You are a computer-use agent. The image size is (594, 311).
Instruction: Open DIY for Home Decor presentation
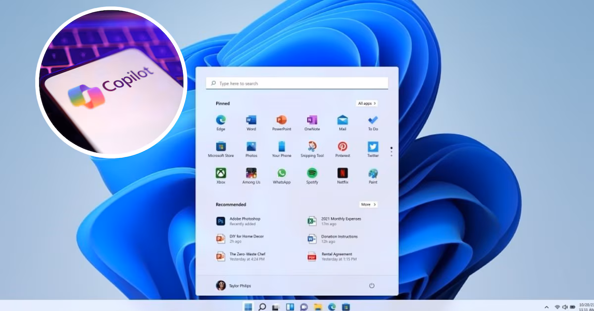click(240, 239)
